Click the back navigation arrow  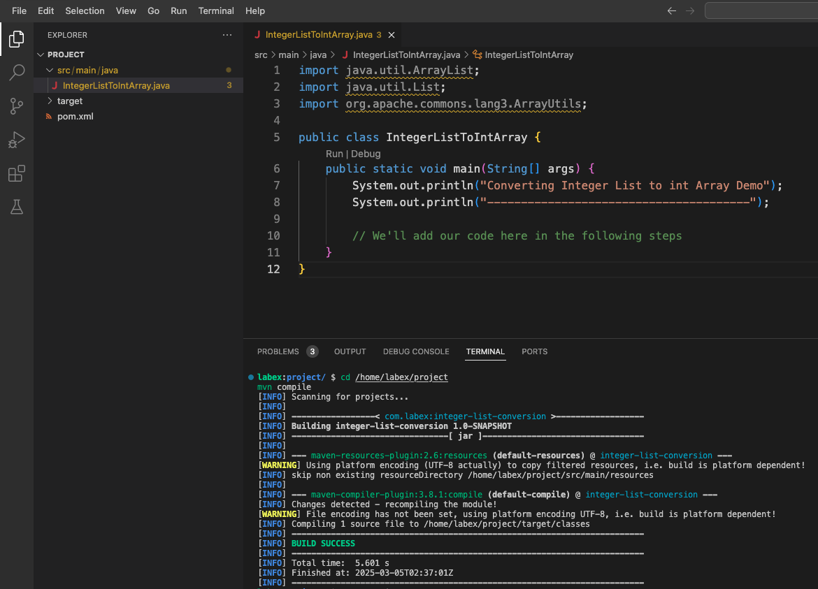672,11
